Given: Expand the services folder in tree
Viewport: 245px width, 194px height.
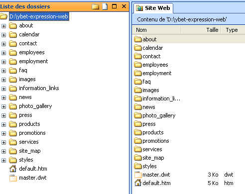Looking at the screenshot, I should [3, 142].
